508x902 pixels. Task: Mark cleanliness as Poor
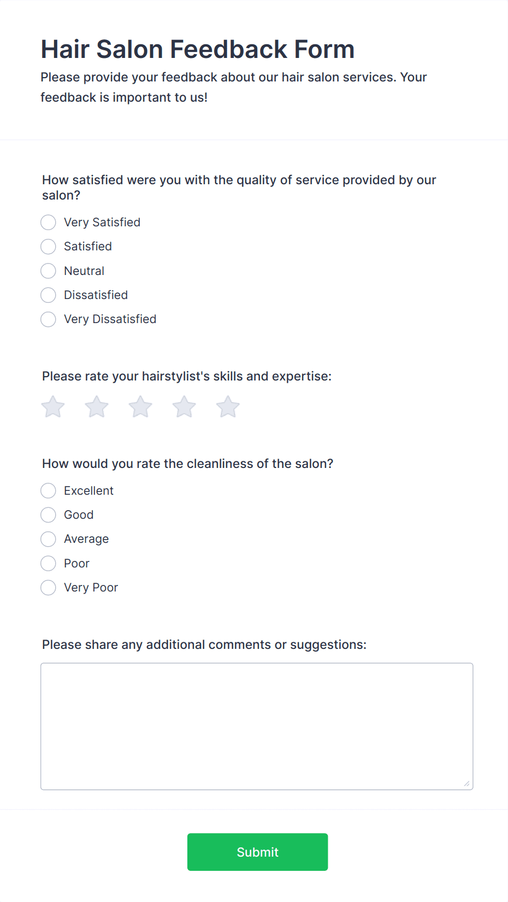coord(48,564)
